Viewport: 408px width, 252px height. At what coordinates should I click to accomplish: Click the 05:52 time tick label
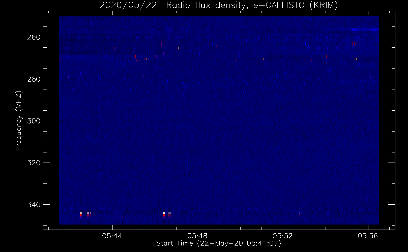[283, 236]
